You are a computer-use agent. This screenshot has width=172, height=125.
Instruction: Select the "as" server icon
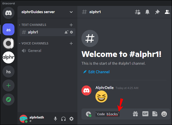point(8,29)
